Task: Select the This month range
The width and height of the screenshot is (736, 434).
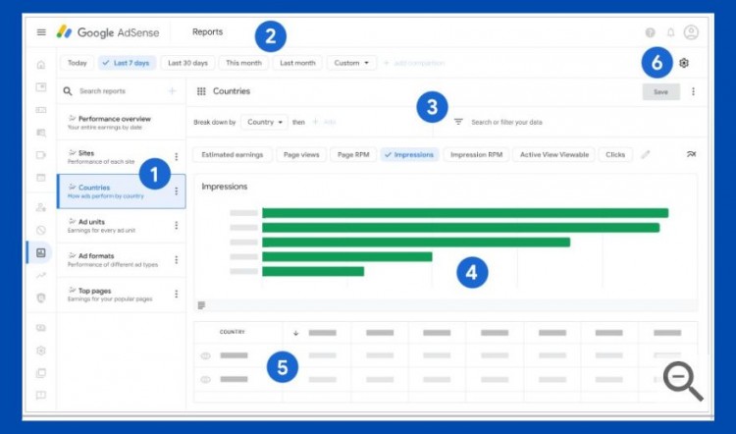Action: pos(243,63)
